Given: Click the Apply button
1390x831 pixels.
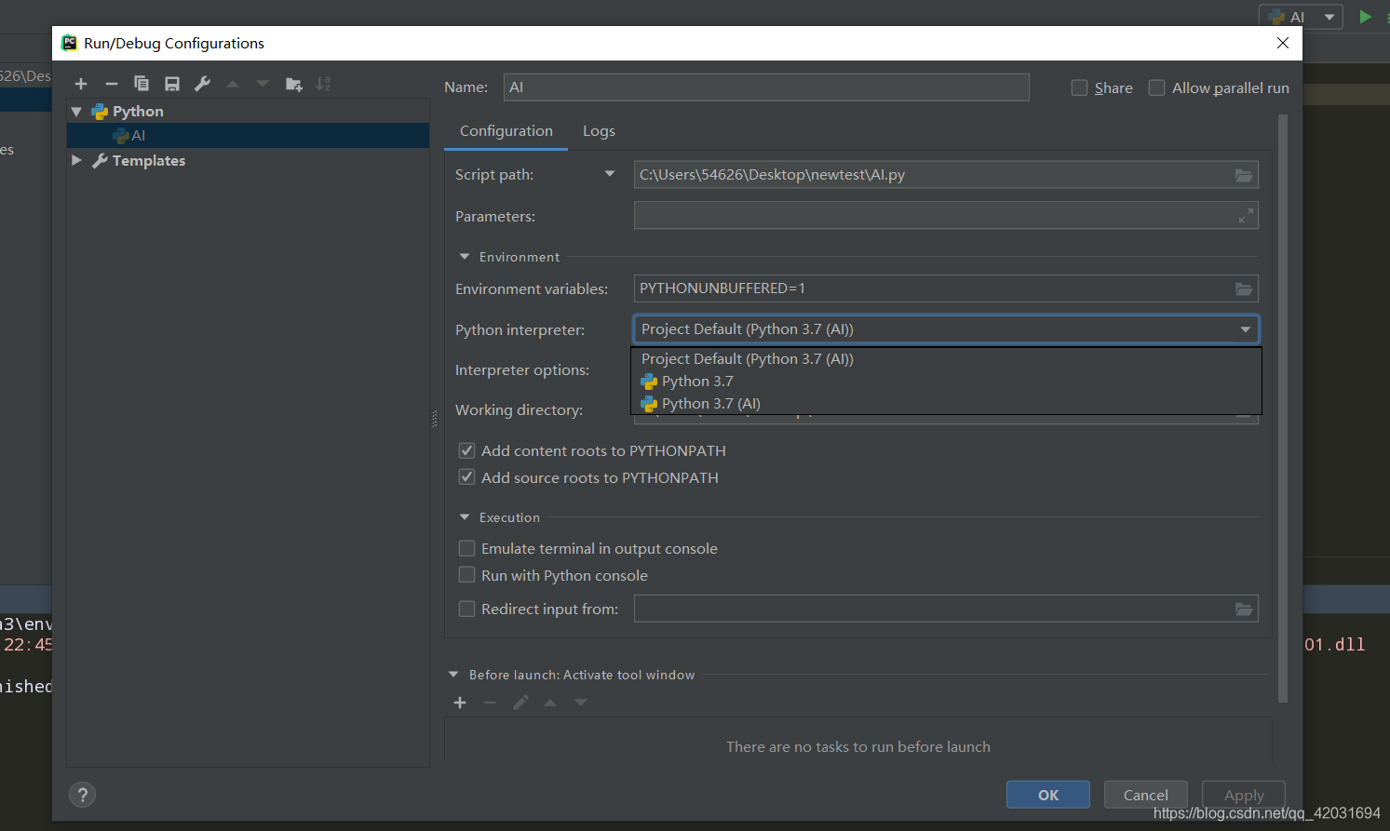Looking at the screenshot, I should (1244, 795).
